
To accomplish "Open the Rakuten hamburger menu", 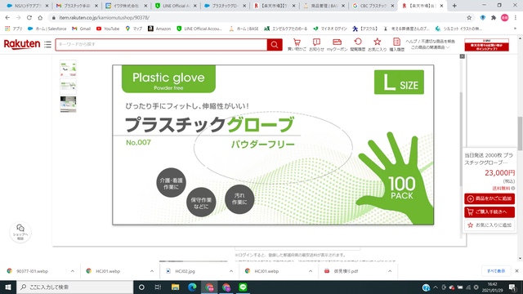I will tap(47, 44).
